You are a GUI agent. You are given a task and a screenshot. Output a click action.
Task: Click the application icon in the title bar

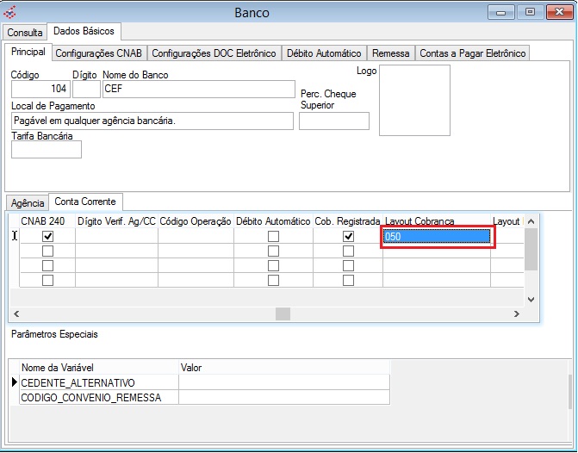[11, 13]
